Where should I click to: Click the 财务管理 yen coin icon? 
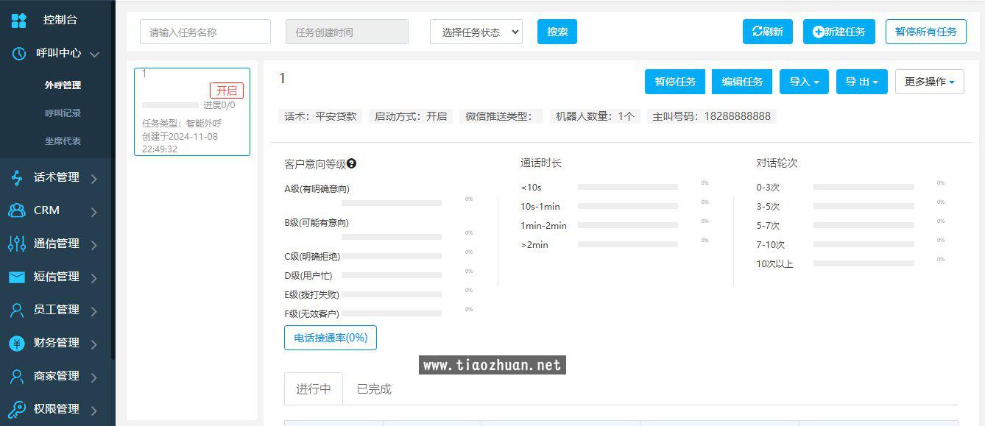coord(16,343)
